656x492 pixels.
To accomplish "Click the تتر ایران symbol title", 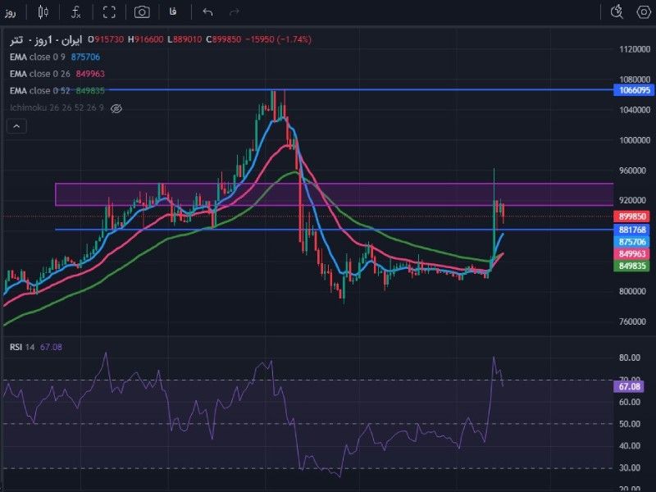I will pos(46,40).
